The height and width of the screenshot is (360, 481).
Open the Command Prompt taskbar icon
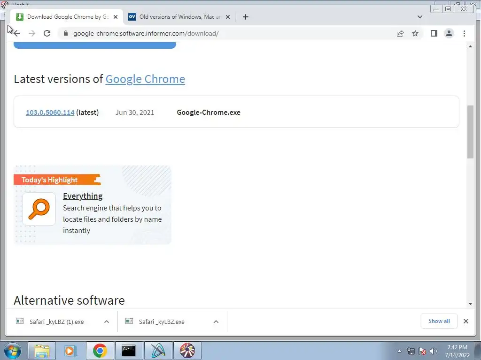pos(129,351)
